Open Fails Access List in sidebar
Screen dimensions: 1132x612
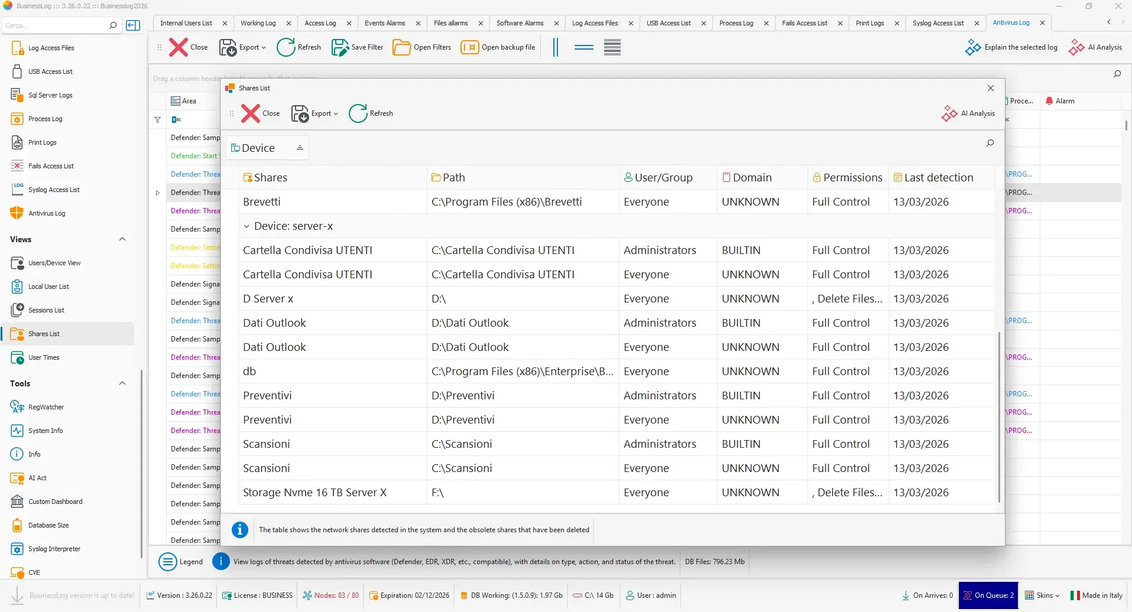coord(51,166)
